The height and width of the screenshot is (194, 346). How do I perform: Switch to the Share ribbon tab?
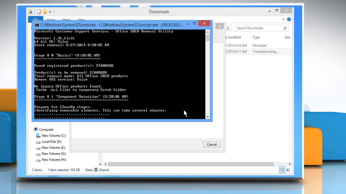click(x=66, y=20)
